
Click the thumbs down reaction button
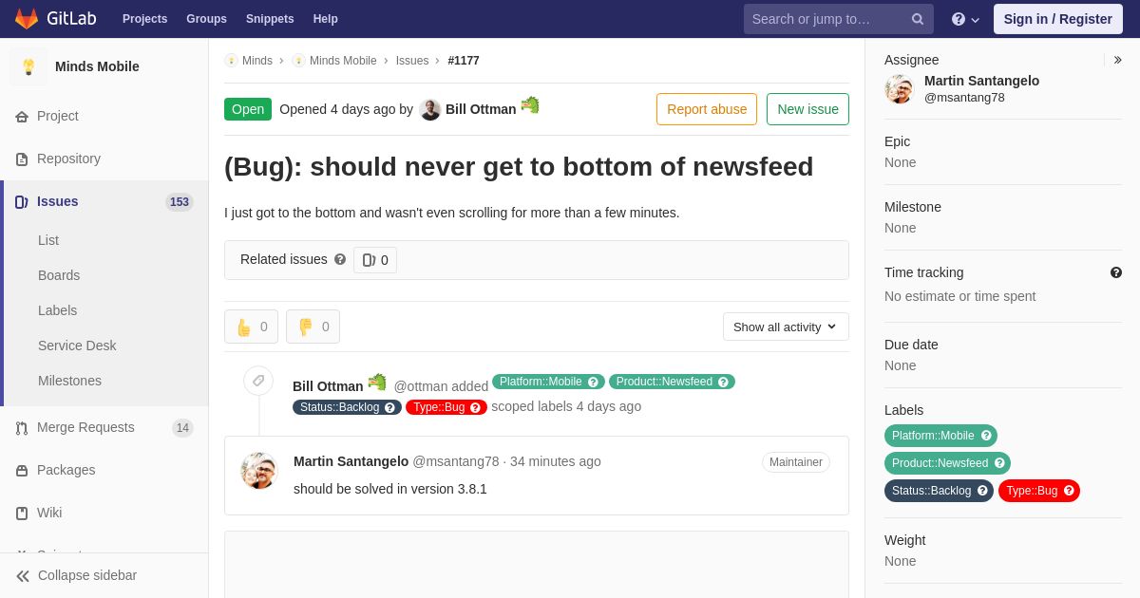313,327
